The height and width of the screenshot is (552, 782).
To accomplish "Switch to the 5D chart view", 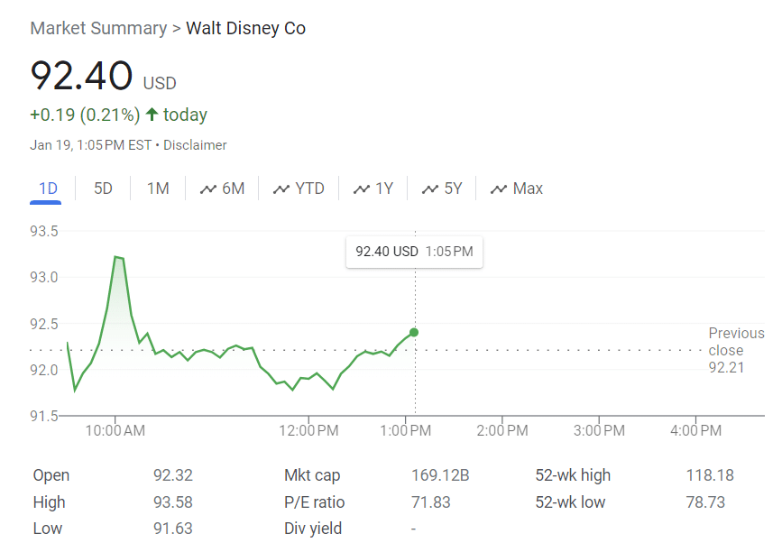I will (x=102, y=188).
